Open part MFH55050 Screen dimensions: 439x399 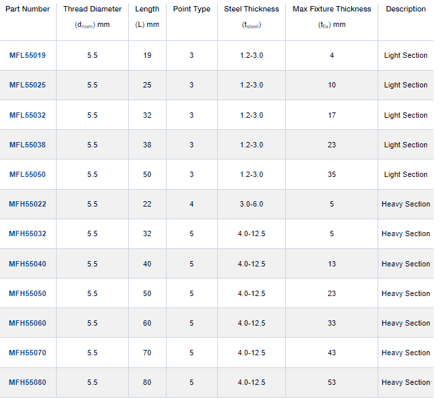click(x=28, y=293)
